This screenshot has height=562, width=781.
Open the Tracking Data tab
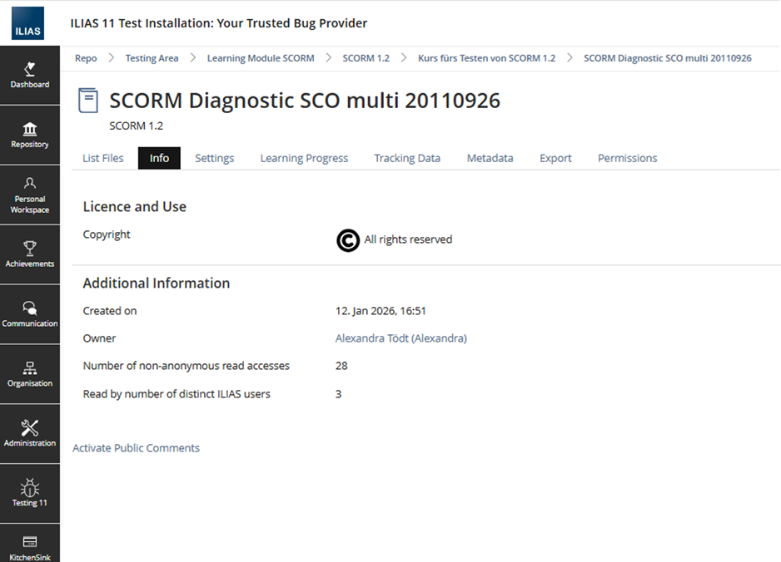[x=407, y=158]
